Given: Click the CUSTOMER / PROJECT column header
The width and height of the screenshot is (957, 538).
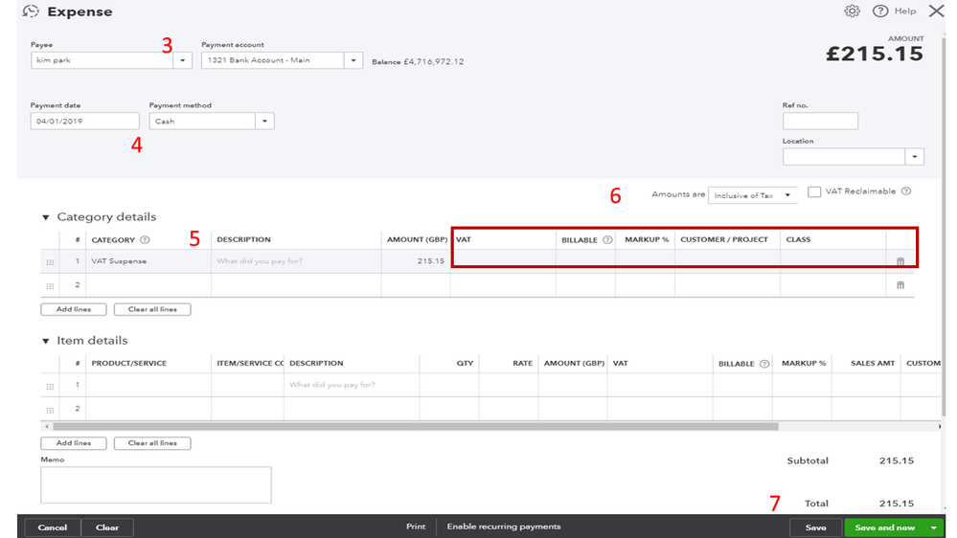Looking at the screenshot, I should click(x=724, y=239).
